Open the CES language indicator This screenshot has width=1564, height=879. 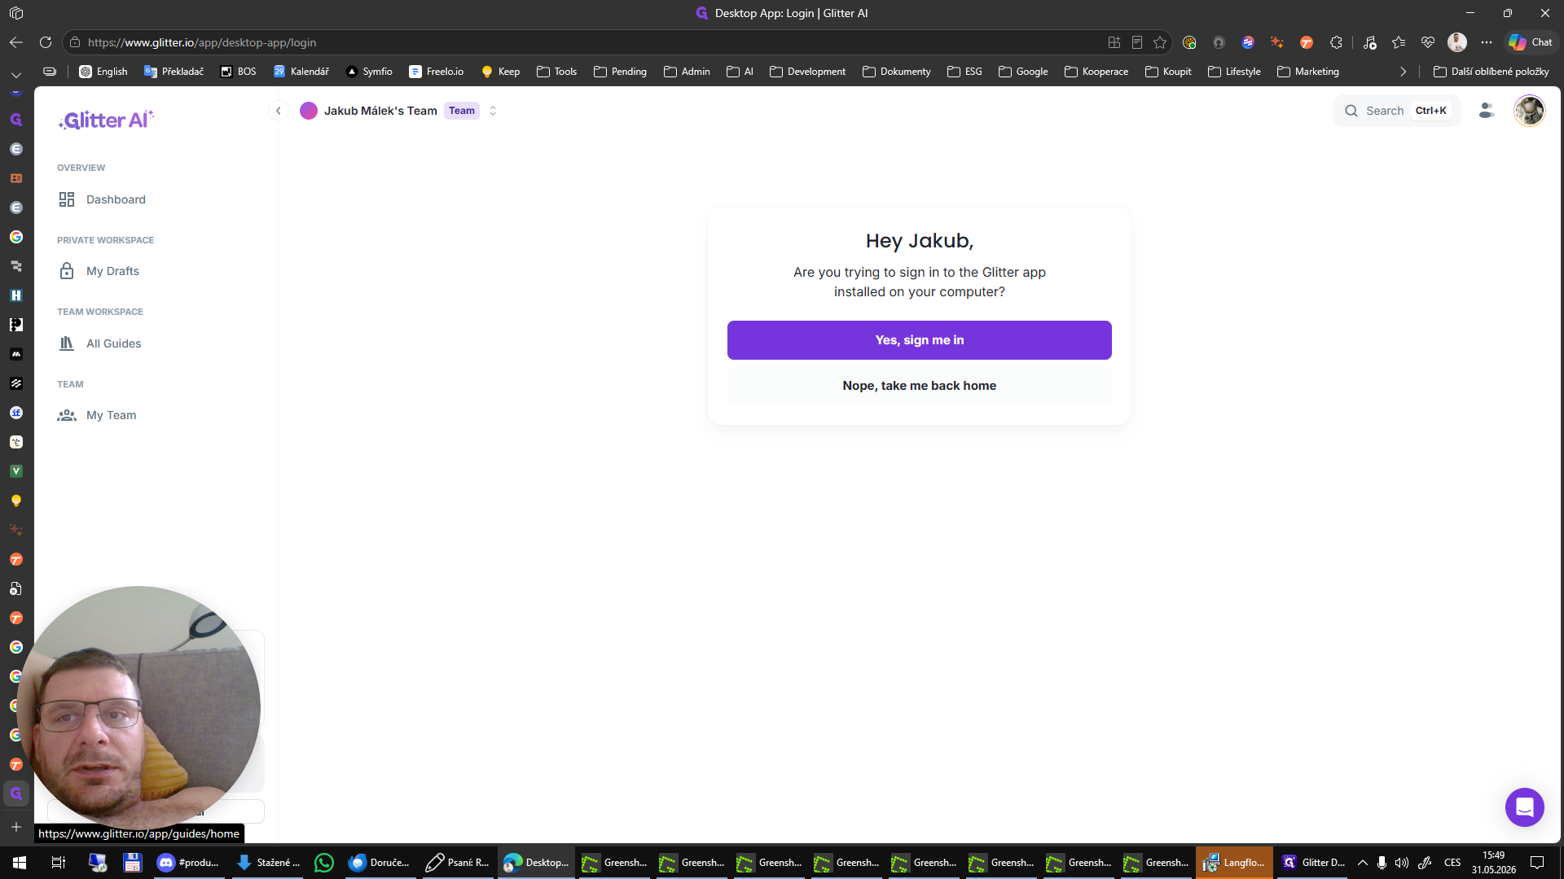coord(1452,863)
